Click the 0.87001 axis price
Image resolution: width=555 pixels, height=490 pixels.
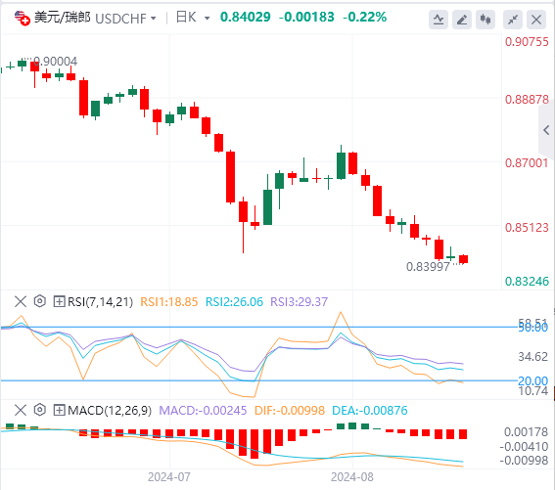point(527,163)
